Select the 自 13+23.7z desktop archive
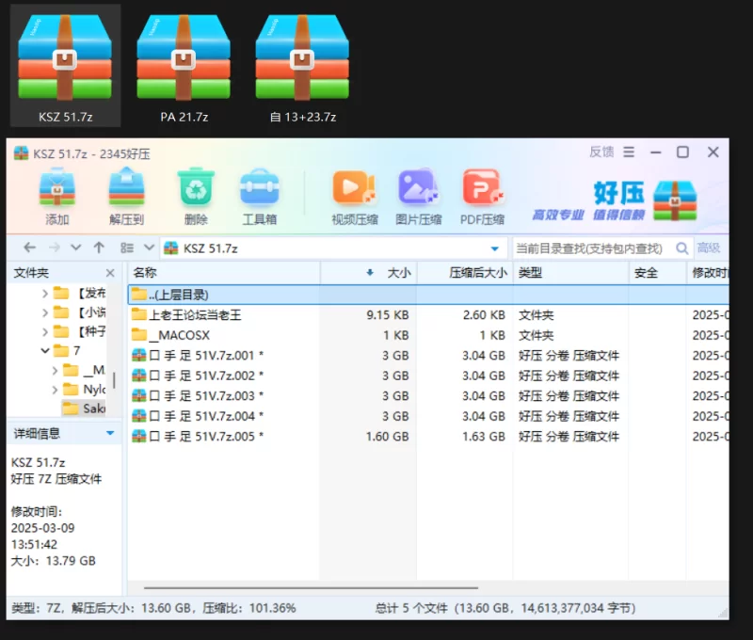This screenshot has height=640, width=753. pyautogui.click(x=302, y=66)
